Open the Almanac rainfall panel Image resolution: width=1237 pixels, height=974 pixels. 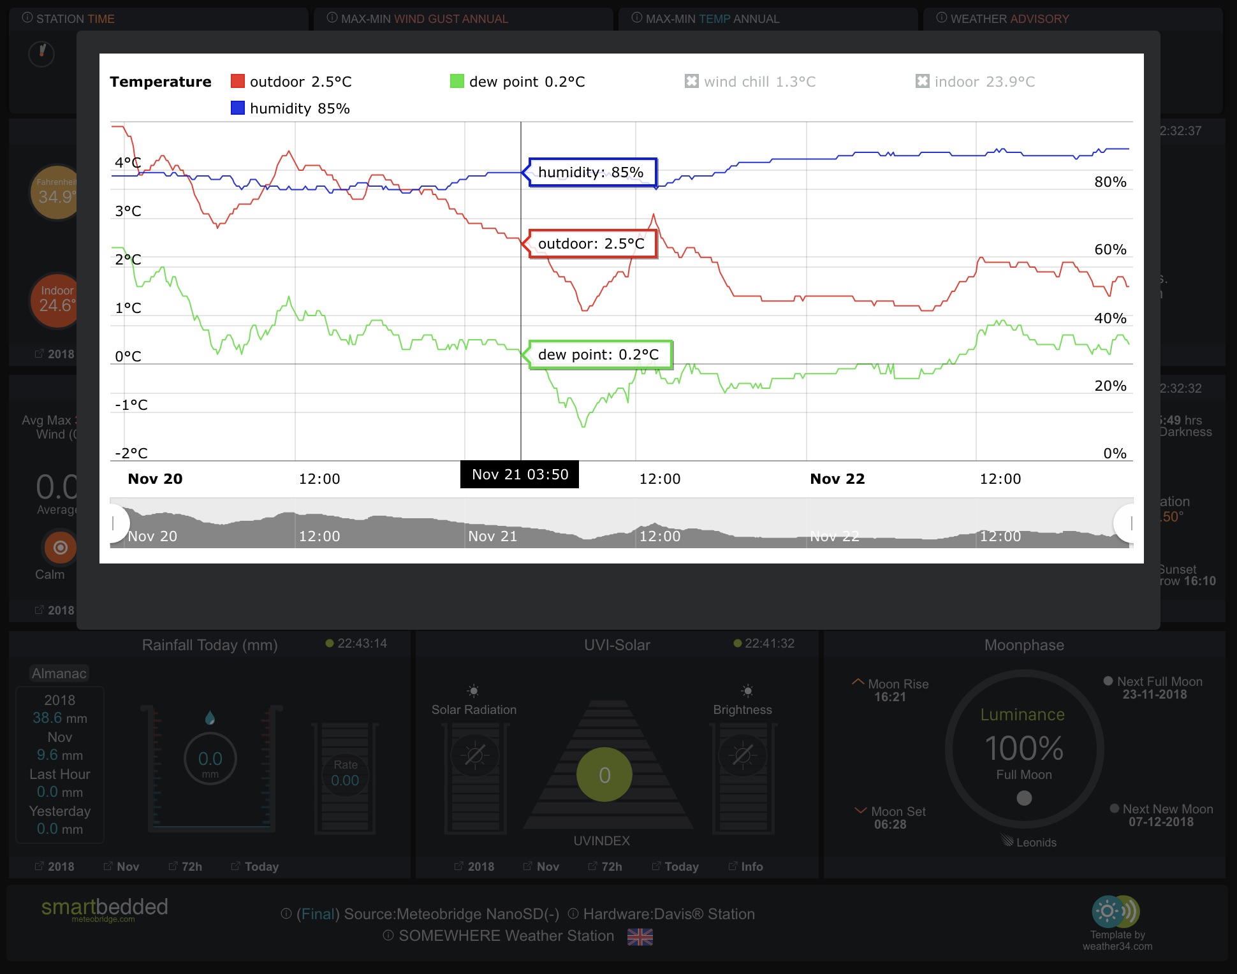59,674
